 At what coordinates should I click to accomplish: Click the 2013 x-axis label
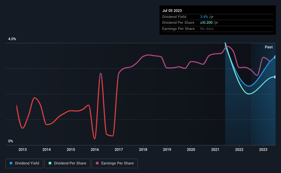click(23, 150)
